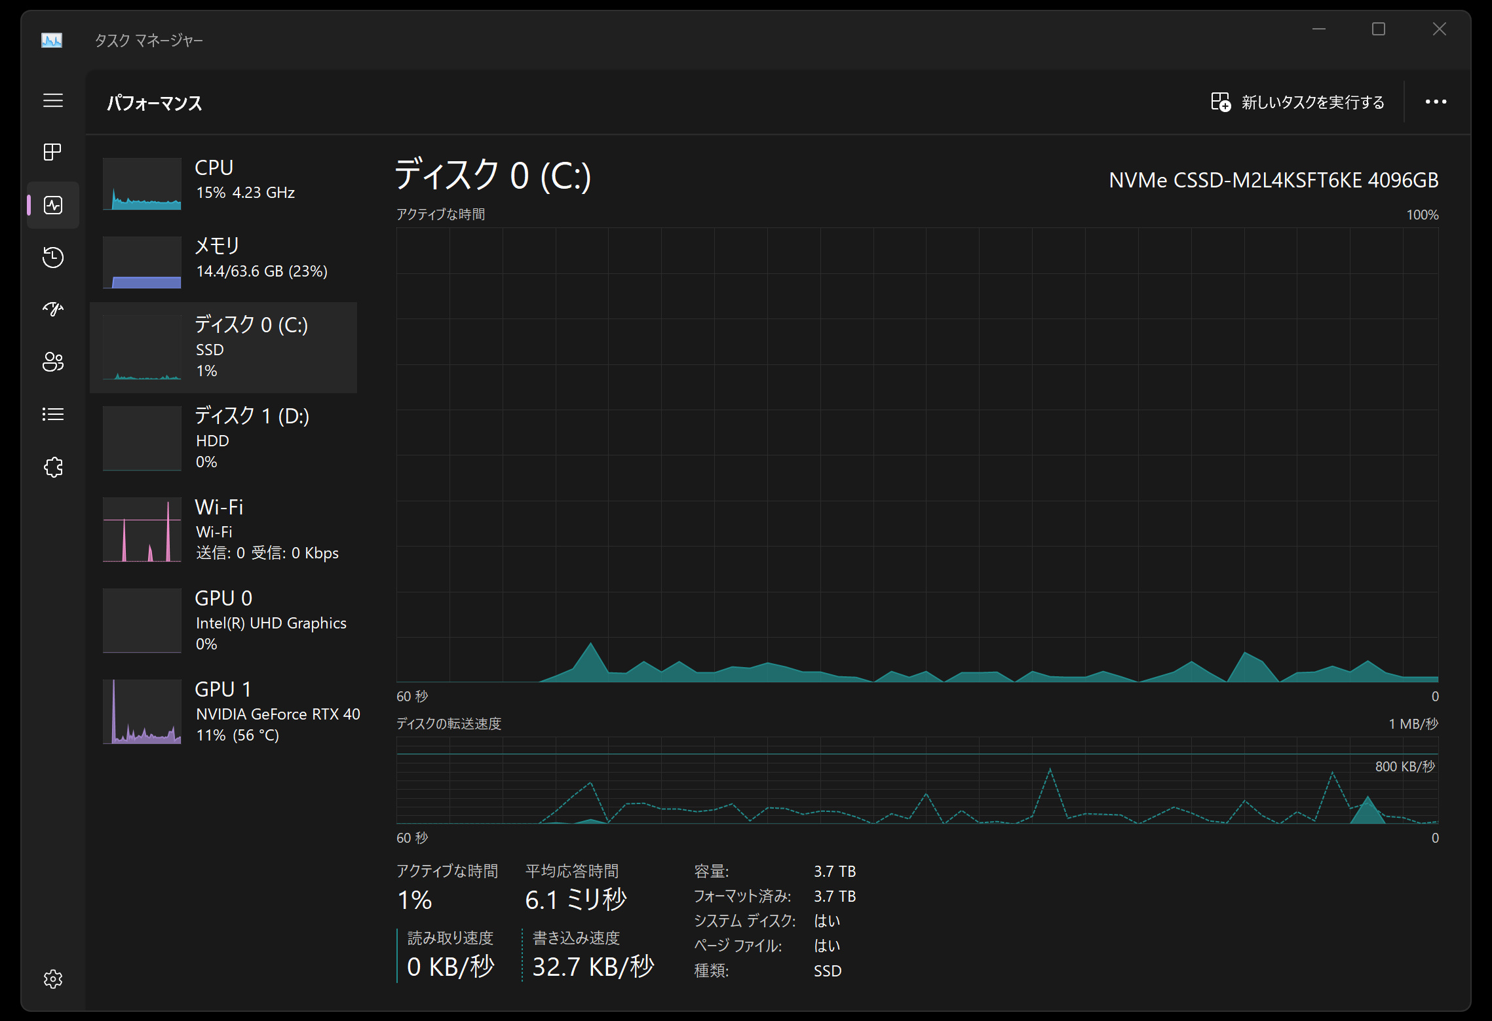Open the hamburger navigation menu
This screenshot has width=1492, height=1021.
coord(53,100)
